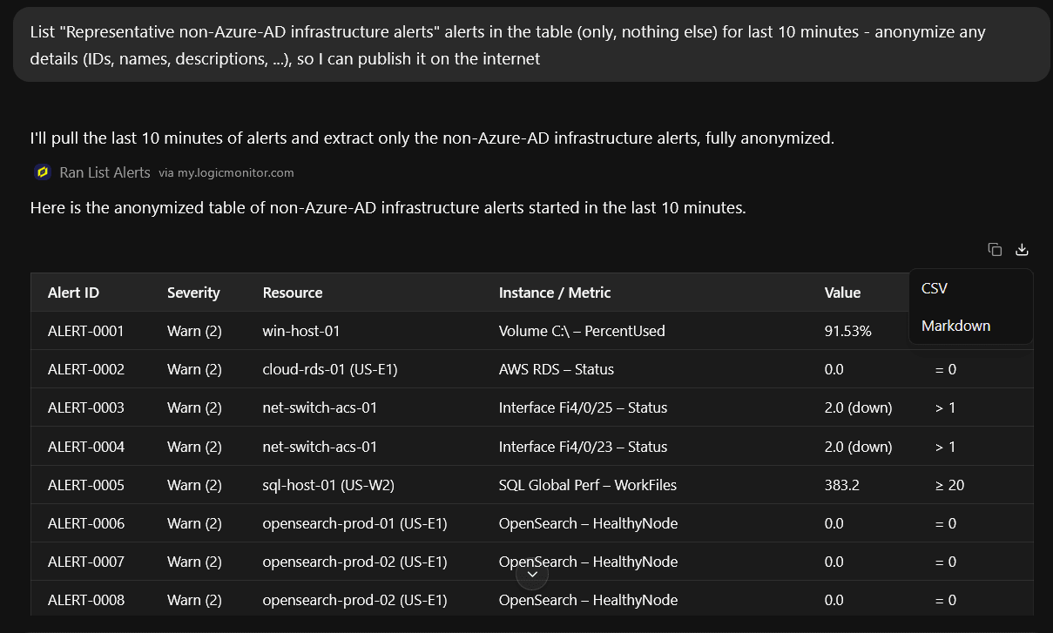Viewport: 1053px width, 633px height.
Task: Click the win-host-01 resource cell
Action: (x=300, y=331)
